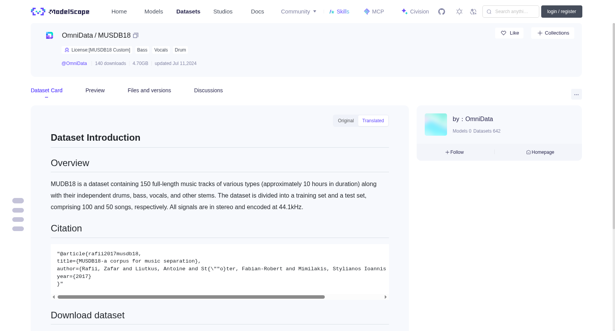Viewport: 615px width, 331px height.
Task: Switch to the Preview tab
Action: (95, 90)
